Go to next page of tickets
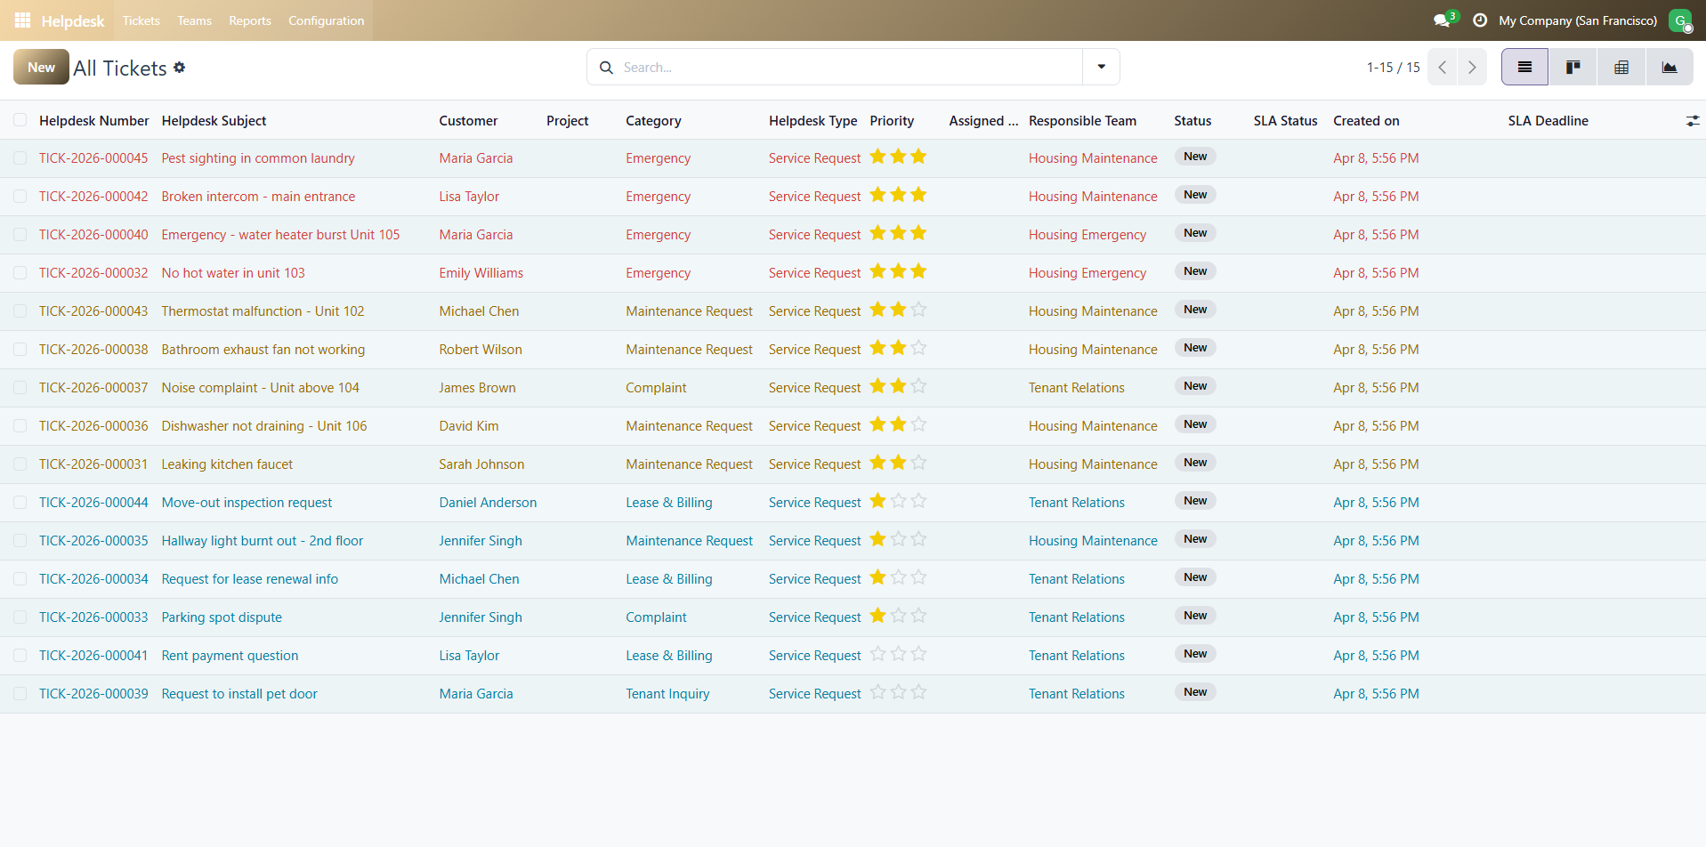This screenshot has height=847, width=1706. click(x=1472, y=68)
